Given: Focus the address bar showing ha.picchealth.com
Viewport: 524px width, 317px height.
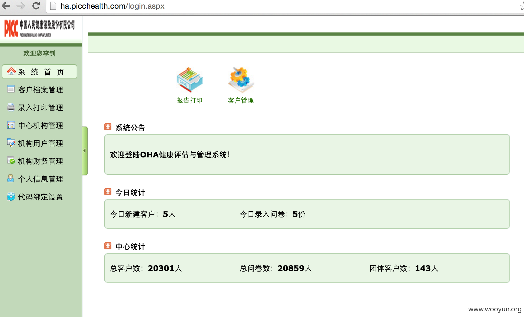Looking at the screenshot, I should (284, 6).
